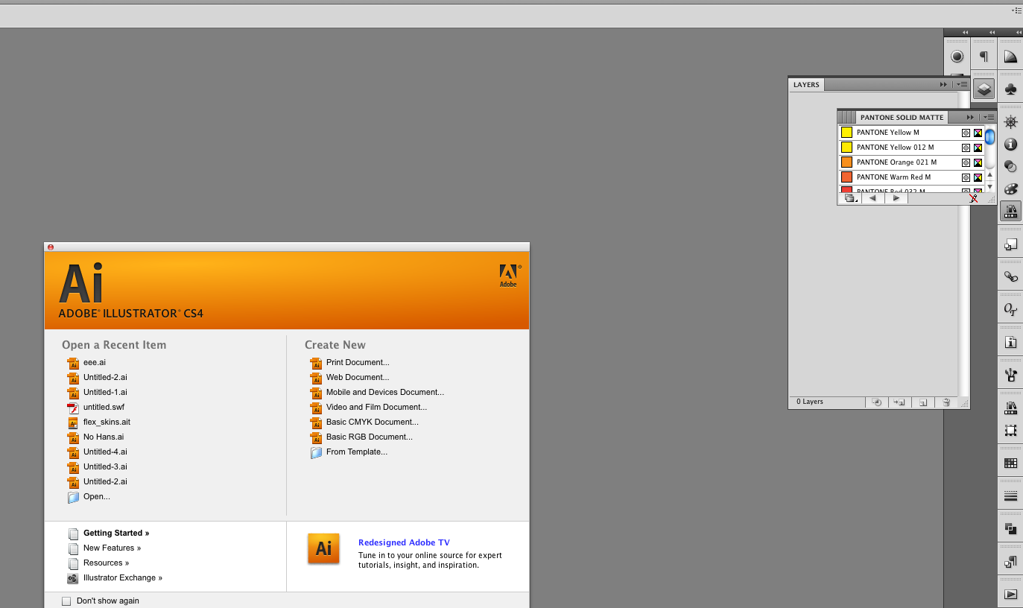Collapse Layers panel to icons arrows
This screenshot has height=608, width=1023.
coord(944,85)
